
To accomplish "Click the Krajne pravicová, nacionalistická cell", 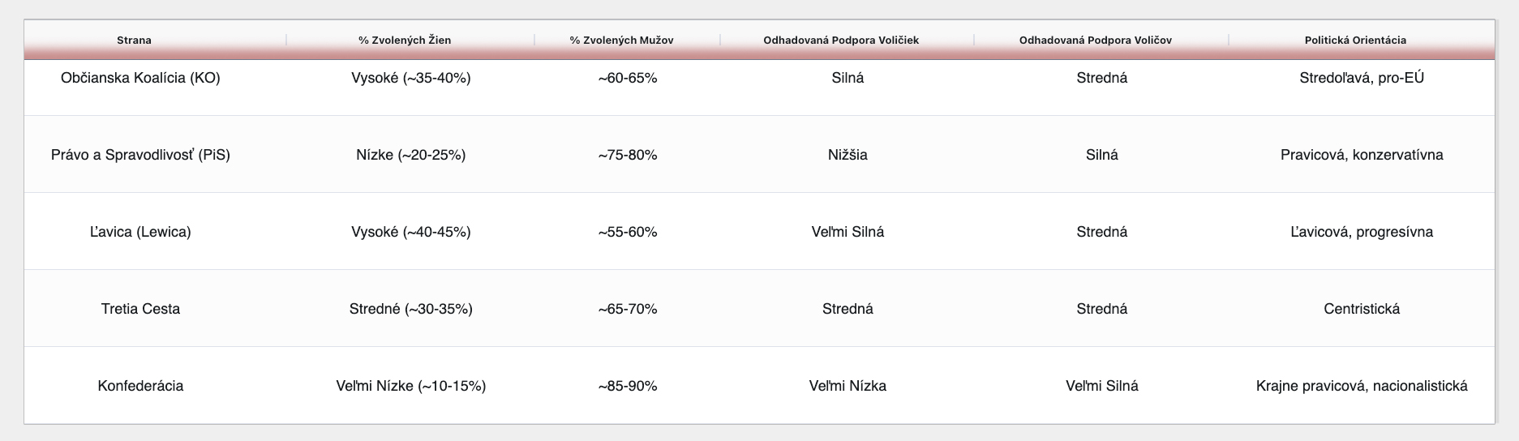I will coord(1361,386).
